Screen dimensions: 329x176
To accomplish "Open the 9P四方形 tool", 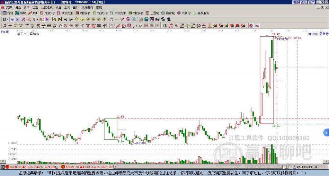I will point(65,13).
